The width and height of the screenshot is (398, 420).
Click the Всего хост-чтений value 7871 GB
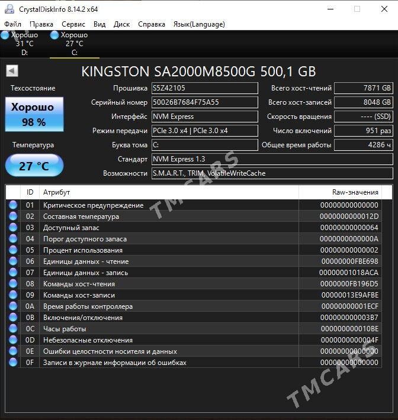[x=364, y=88]
